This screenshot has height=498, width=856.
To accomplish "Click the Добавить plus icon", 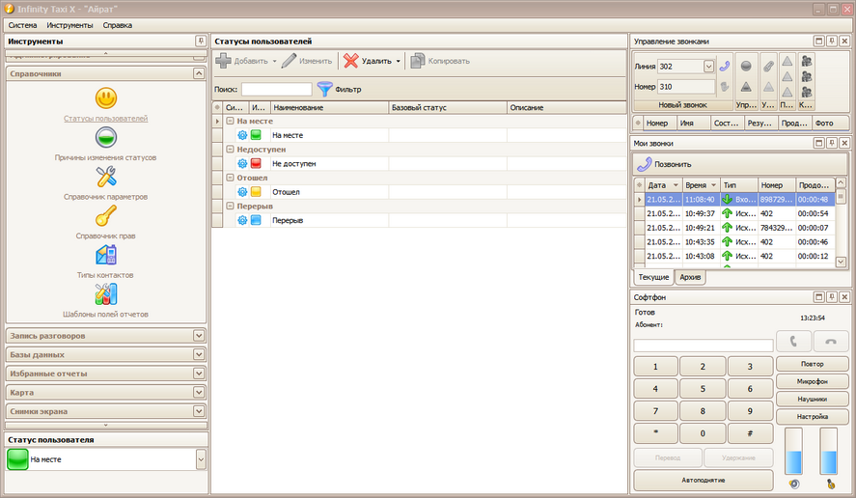I will point(223,61).
